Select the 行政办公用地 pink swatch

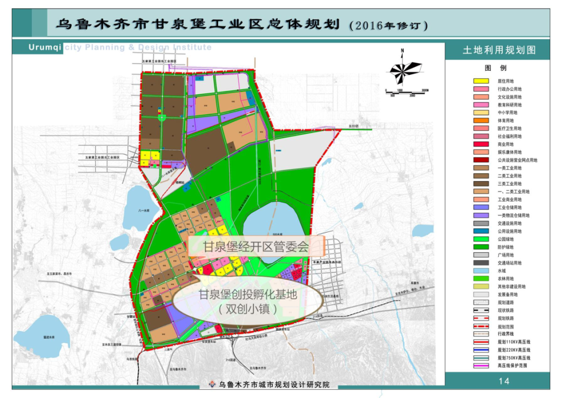[x=481, y=89]
